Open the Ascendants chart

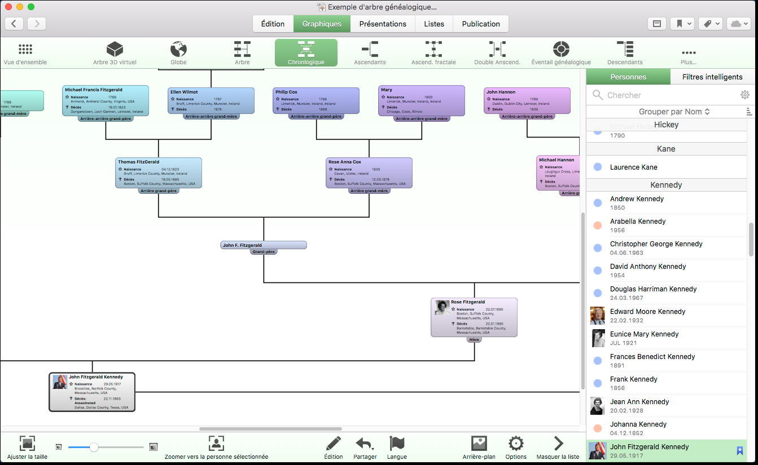click(370, 54)
